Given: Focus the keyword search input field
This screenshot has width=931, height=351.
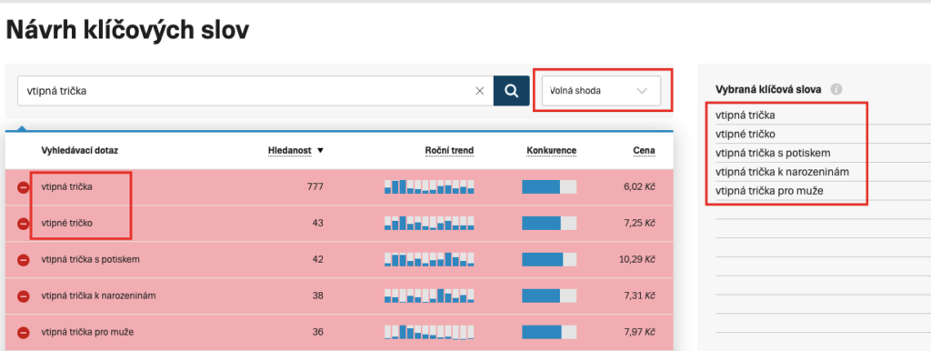Looking at the screenshot, I should pyautogui.click(x=255, y=91).
